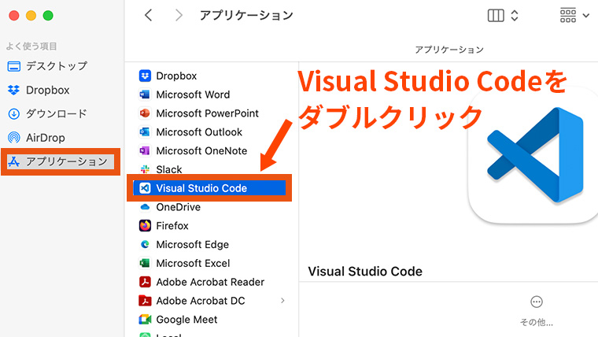Click the back navigation arrow
This screenshot has width=598, height=337.
click(x=149, y=15)
